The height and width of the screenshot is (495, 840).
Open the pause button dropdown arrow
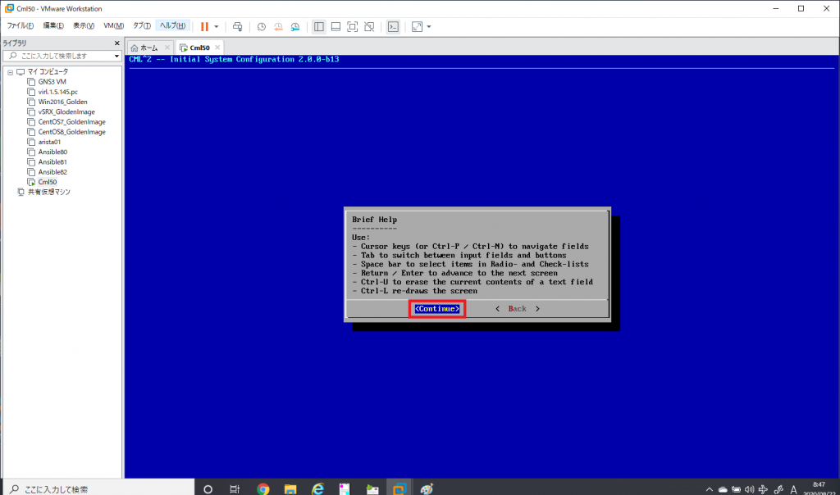[217, 26]
